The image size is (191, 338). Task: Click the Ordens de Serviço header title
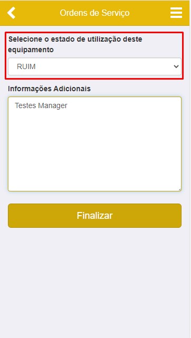click(95, 13)
